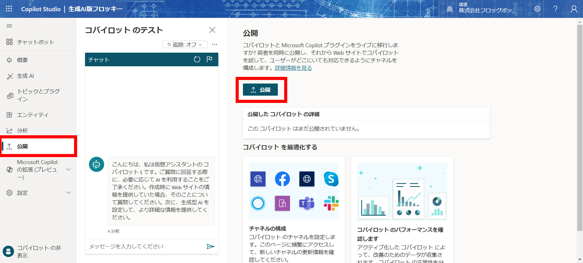The width and height of the screenshot is (583, 263).
Task: Click the teal 公開 publish button
Action: point(260,90)
